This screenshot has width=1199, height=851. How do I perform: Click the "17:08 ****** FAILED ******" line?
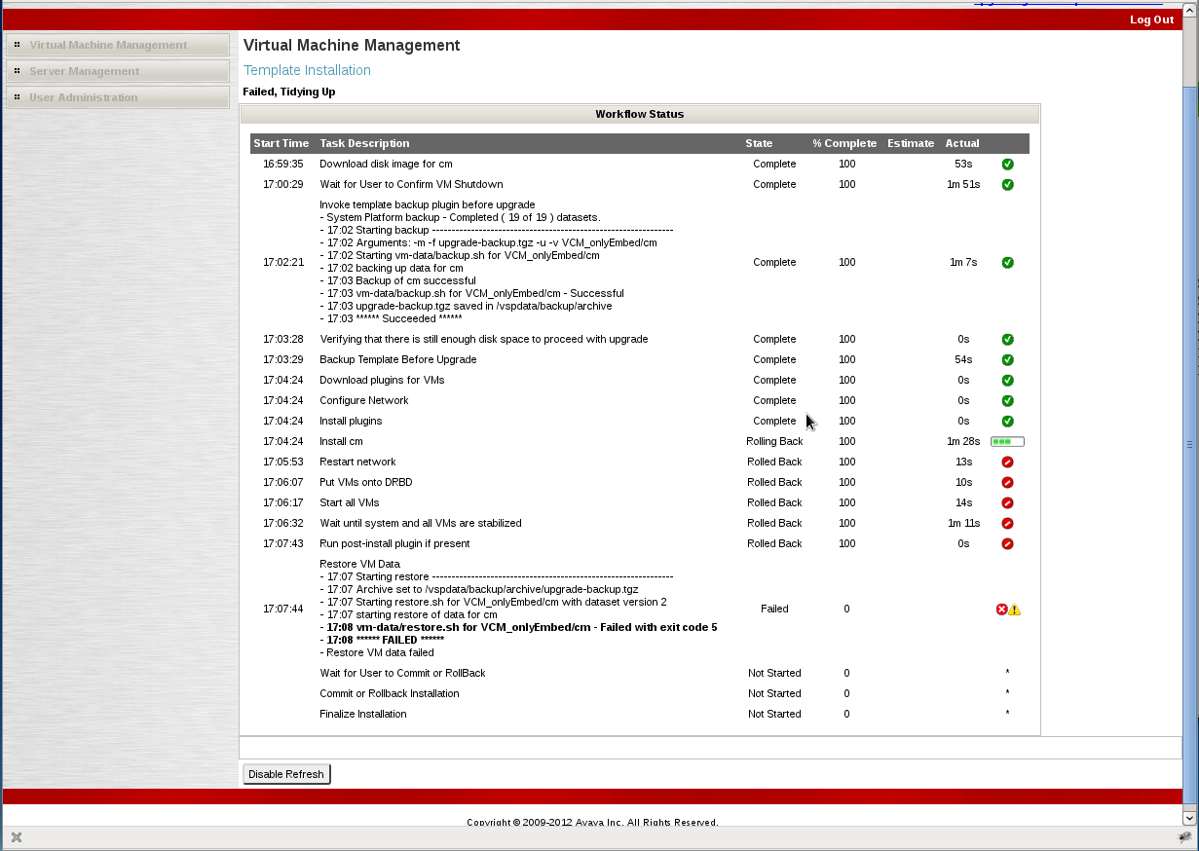(x=382, y=641)
